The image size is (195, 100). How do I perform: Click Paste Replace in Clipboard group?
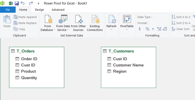25,23
